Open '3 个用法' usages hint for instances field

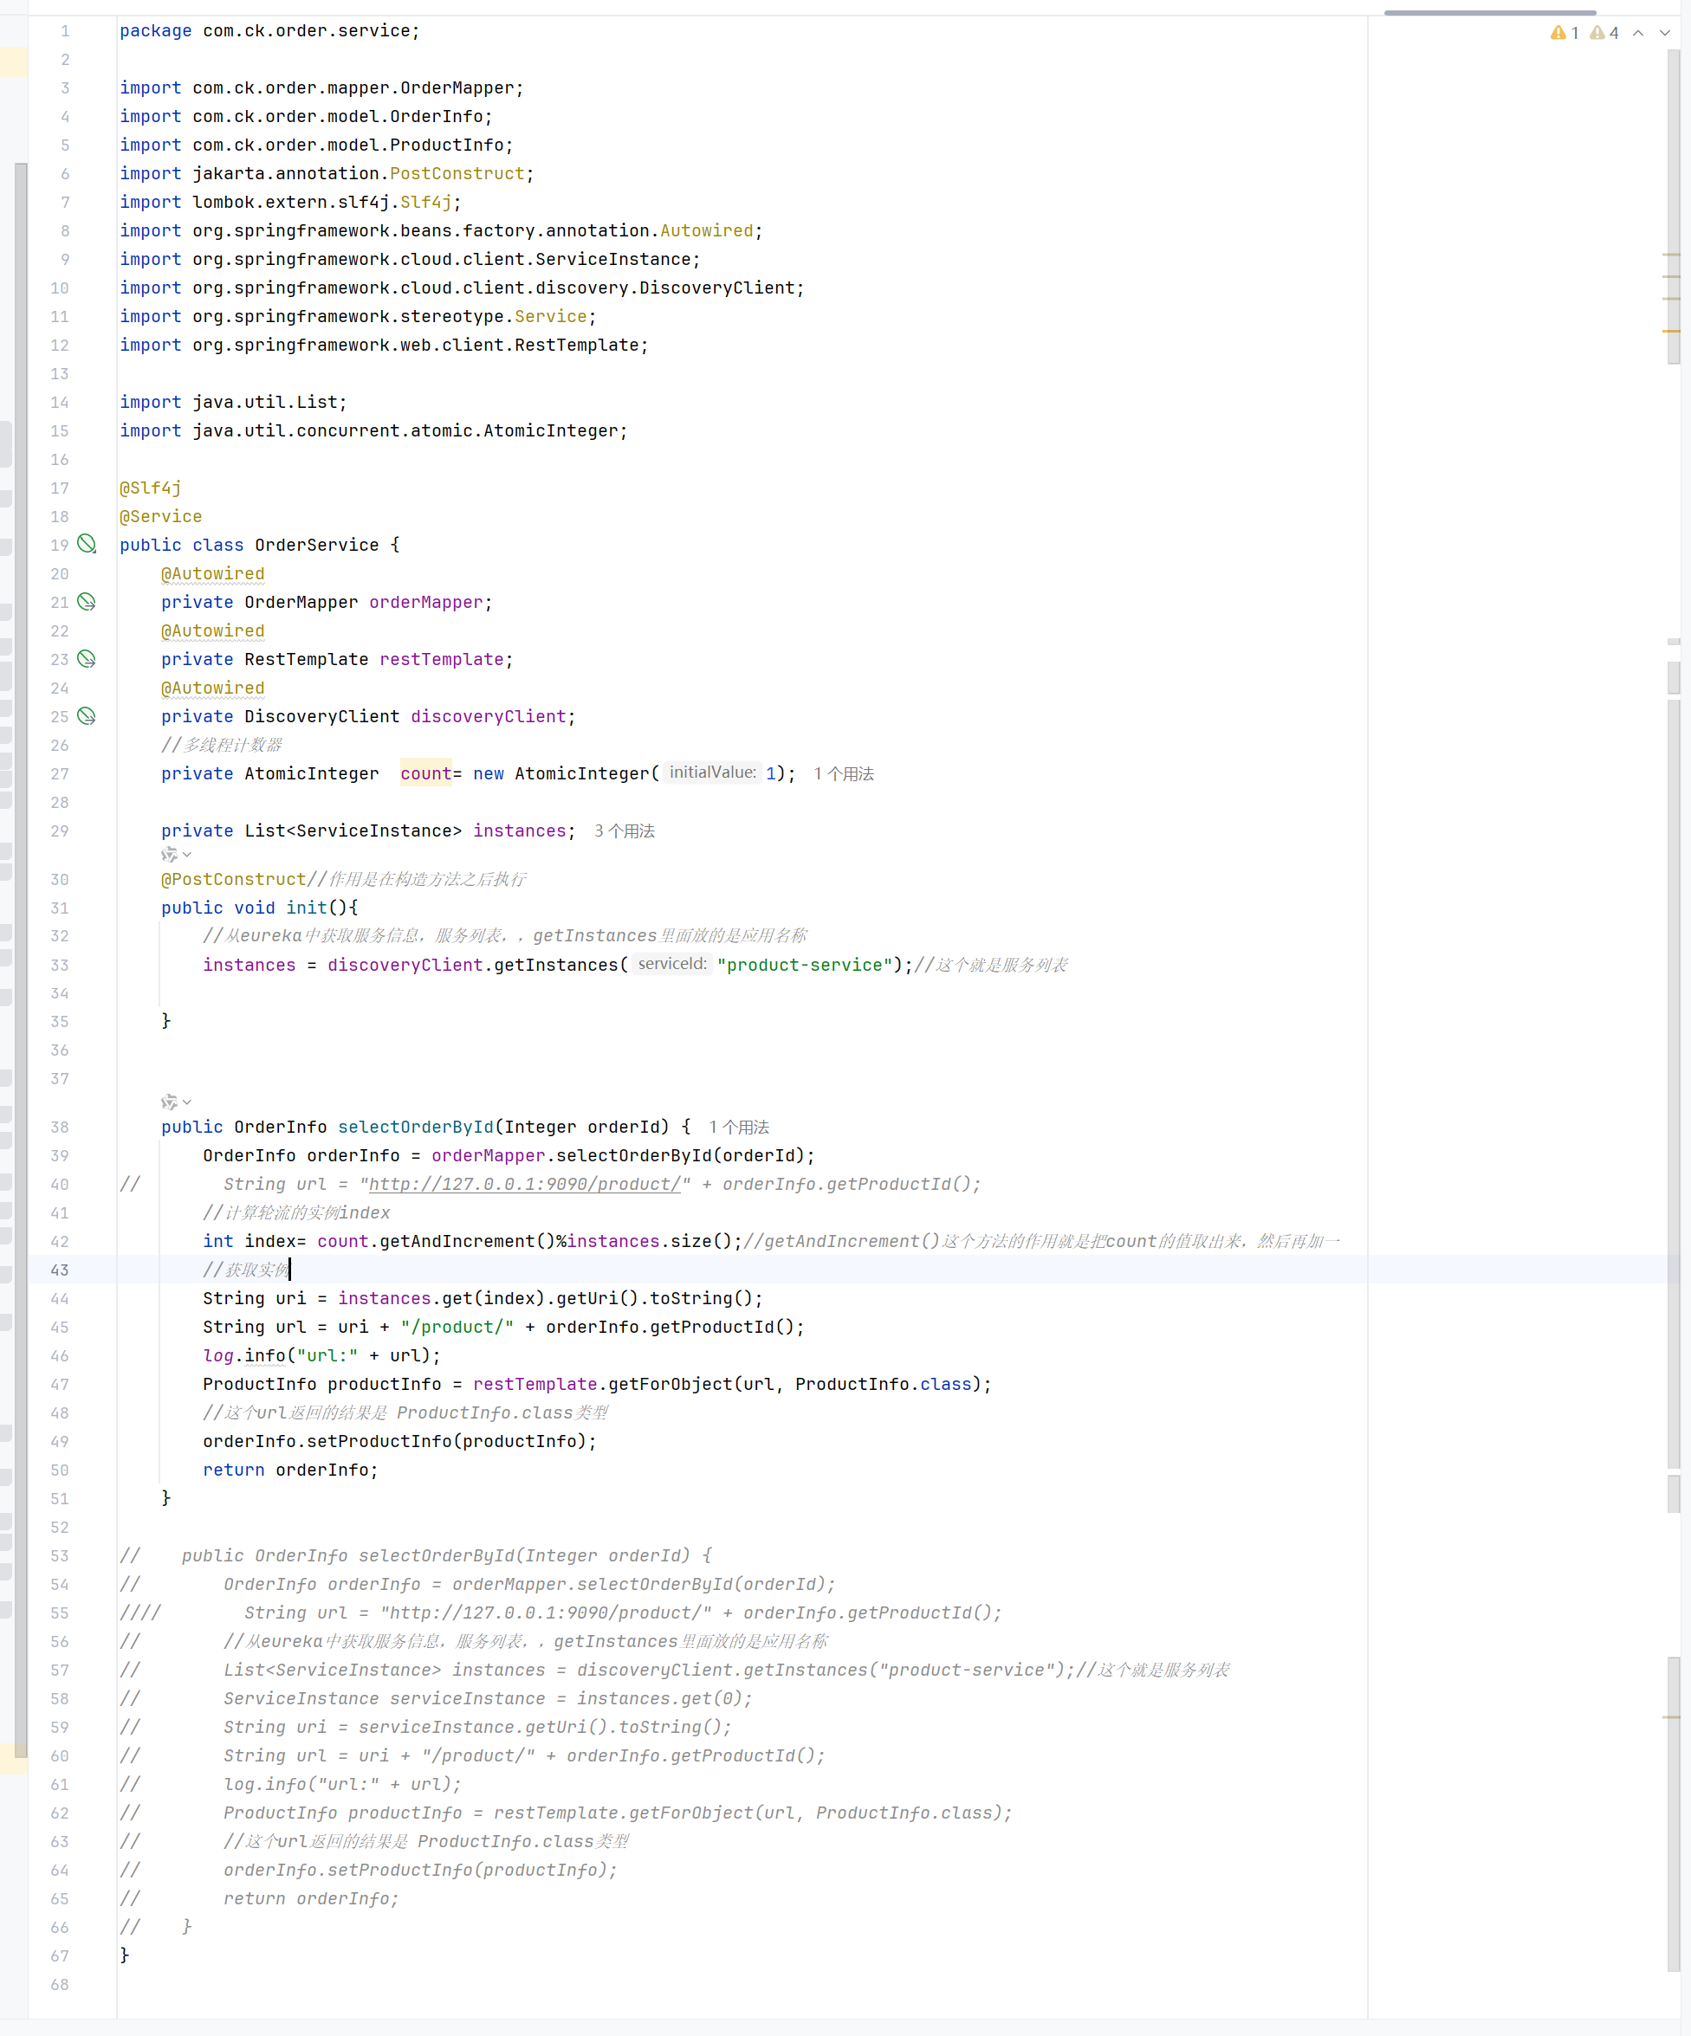(625, 831)
